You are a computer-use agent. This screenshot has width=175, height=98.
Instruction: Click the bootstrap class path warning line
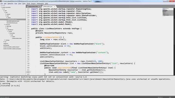tap(43, 77)
